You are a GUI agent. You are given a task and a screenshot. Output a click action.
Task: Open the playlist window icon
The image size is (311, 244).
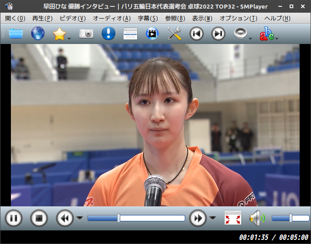[x=130, y=34]
